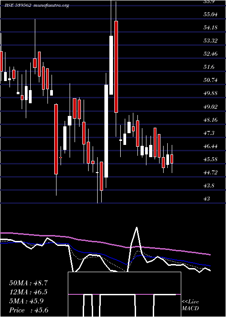Click the '5MA : 45.9' readout
This screenshot has width=226, height=317.
(x=26, y=301)
